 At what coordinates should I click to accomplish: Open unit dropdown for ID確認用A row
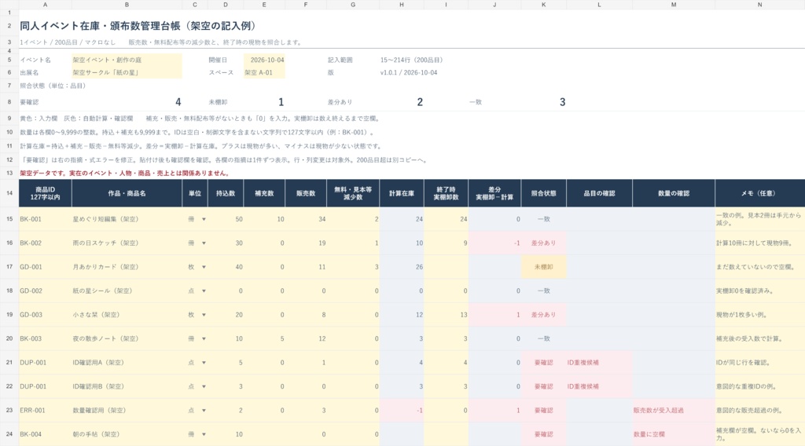(204, 363)
